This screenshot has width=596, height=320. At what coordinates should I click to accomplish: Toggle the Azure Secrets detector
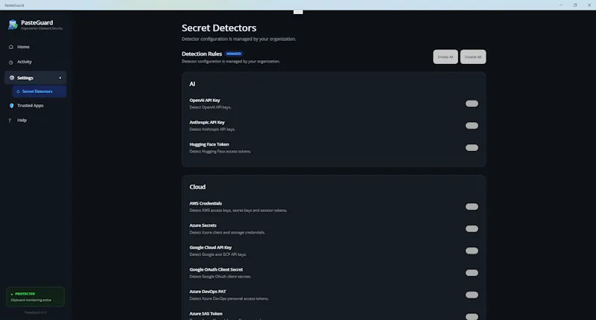coord(472,228)
